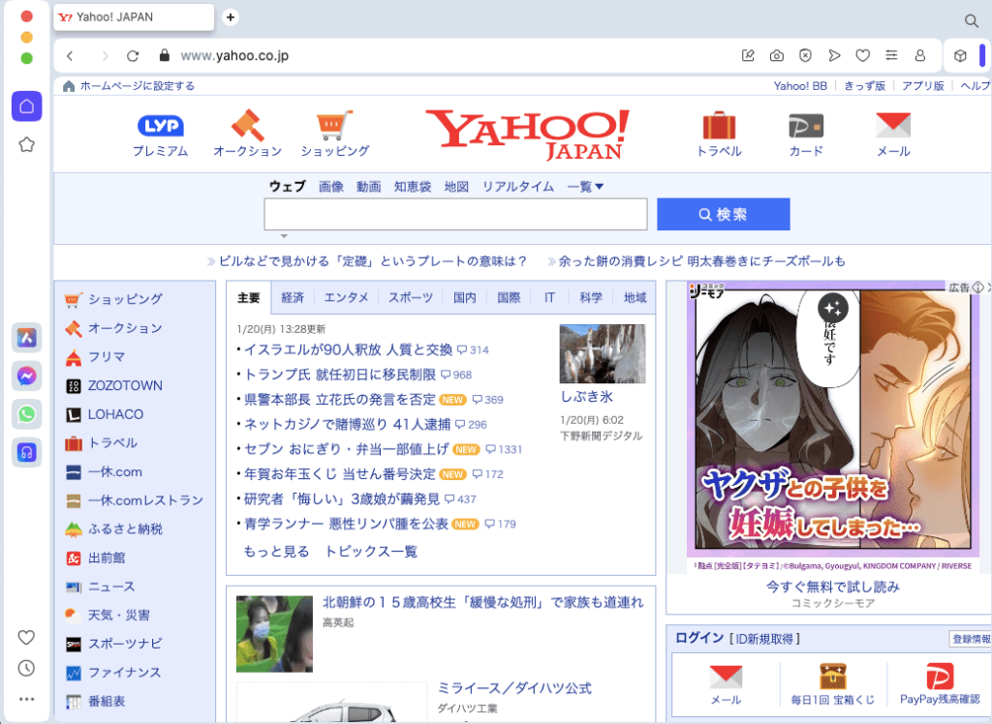This screenshot has width=992, height=724.
Task: Switch to the エンタメ news tab
Action: point(346,298)
